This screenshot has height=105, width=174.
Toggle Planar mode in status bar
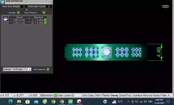point(106,95)
